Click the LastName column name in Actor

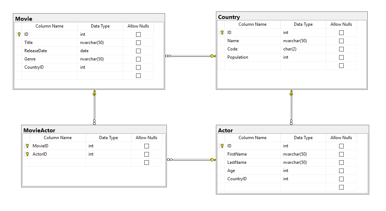pyautogui.click(x=237, y=162)
